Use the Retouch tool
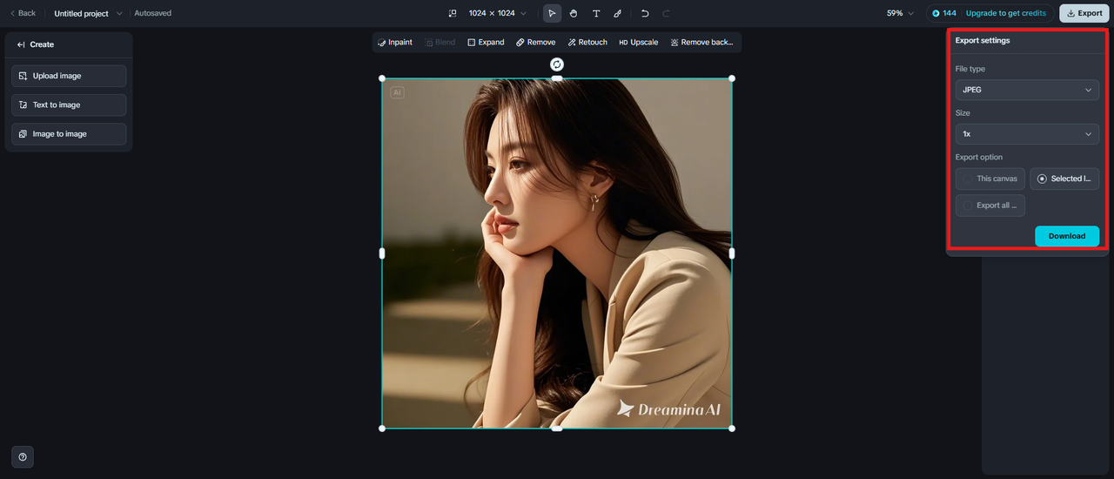This screenshot has height=479, width=1114. pos(587,42)
